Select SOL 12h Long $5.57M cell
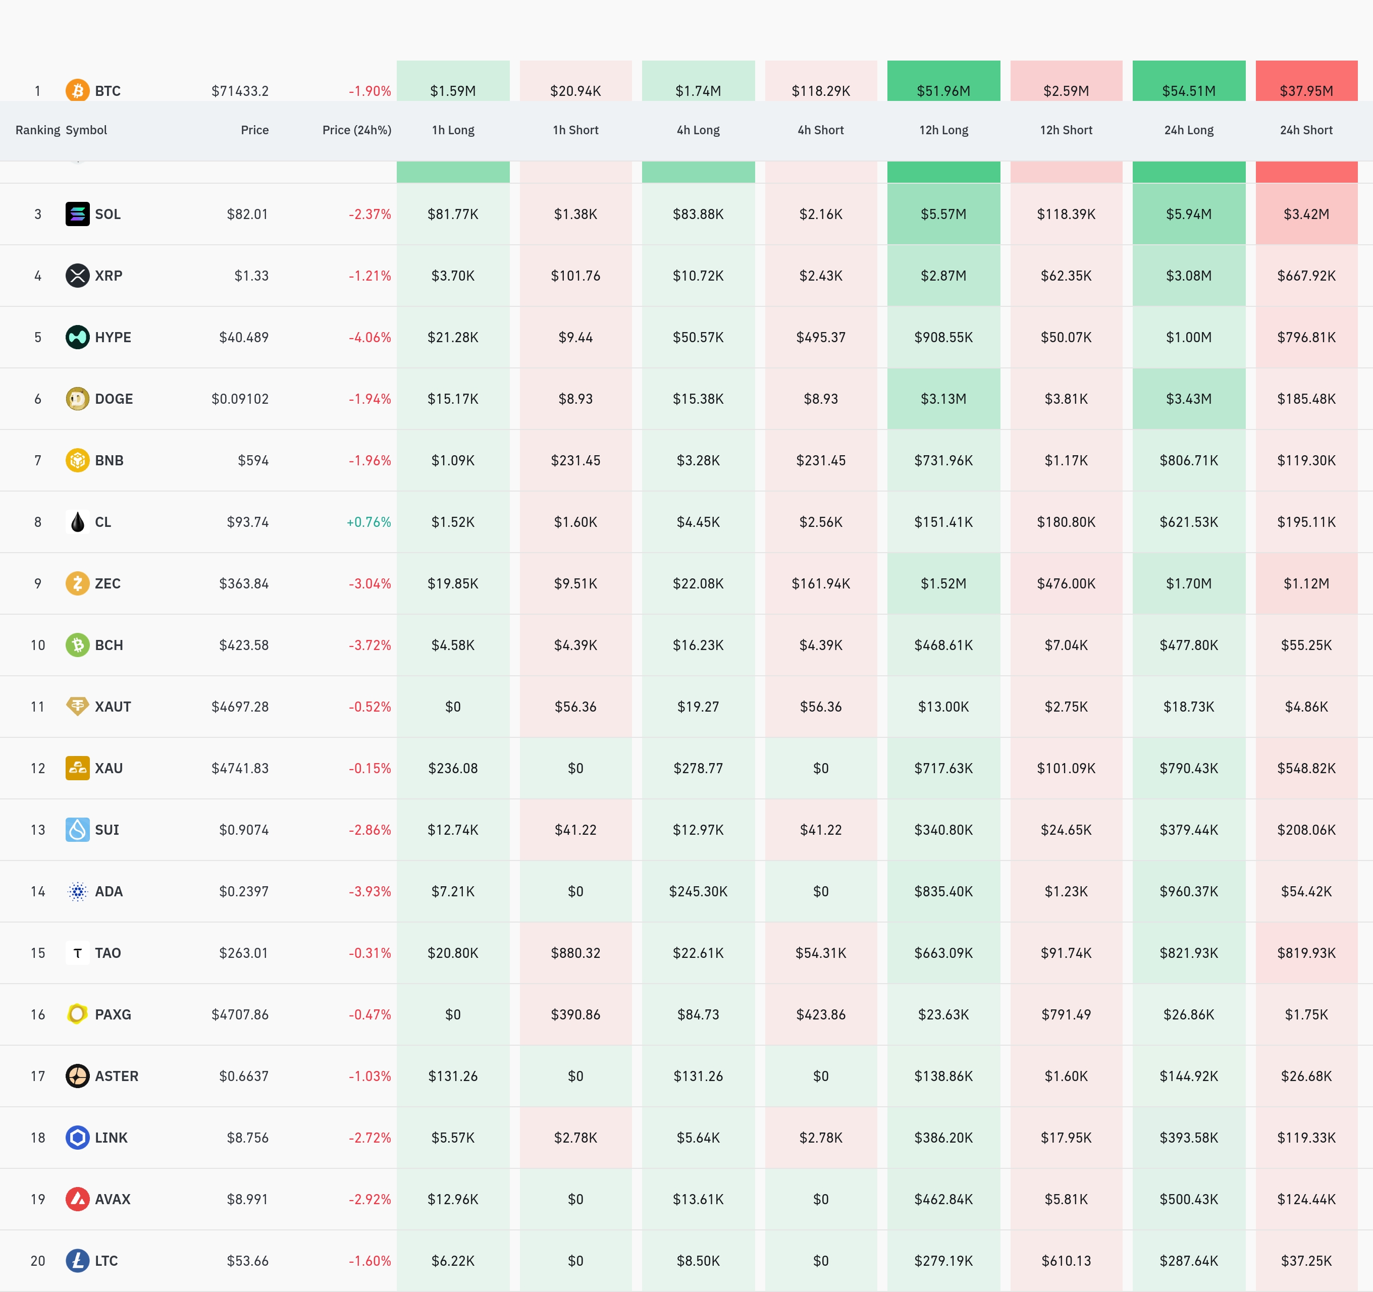 [943, 214]
